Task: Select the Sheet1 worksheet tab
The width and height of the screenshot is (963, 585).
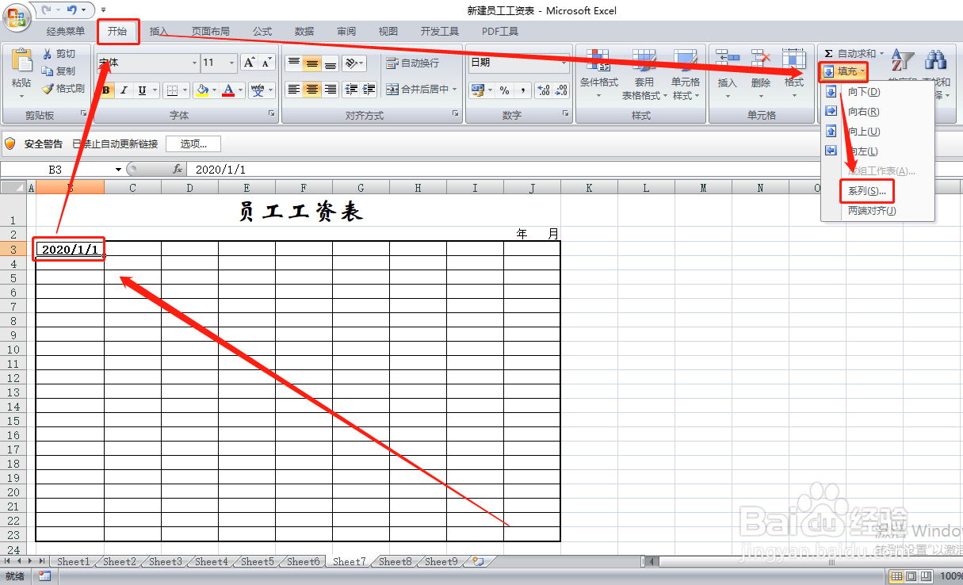Action: click(x=73, y=561)
